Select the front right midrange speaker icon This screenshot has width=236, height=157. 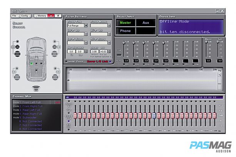[55, 47]
